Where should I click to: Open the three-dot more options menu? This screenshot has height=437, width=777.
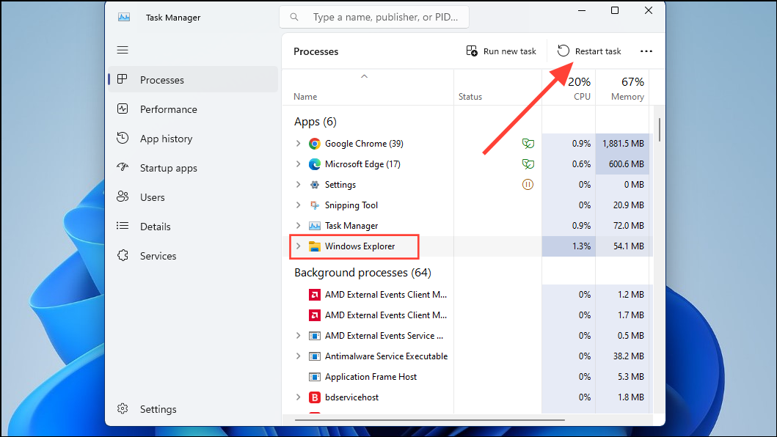click(x=646, y=51)
